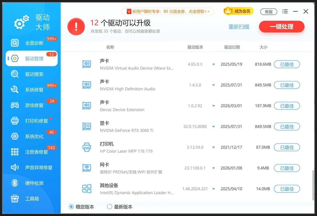The height and width of the screenshot is (216, 317).
Task: Open the hamburger menu icon in title bar
Action: pyautogui.click(x=285, y=11)
